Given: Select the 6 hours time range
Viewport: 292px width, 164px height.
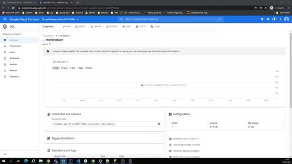Looking at the screenshot, I should click(x=64, y=68).
